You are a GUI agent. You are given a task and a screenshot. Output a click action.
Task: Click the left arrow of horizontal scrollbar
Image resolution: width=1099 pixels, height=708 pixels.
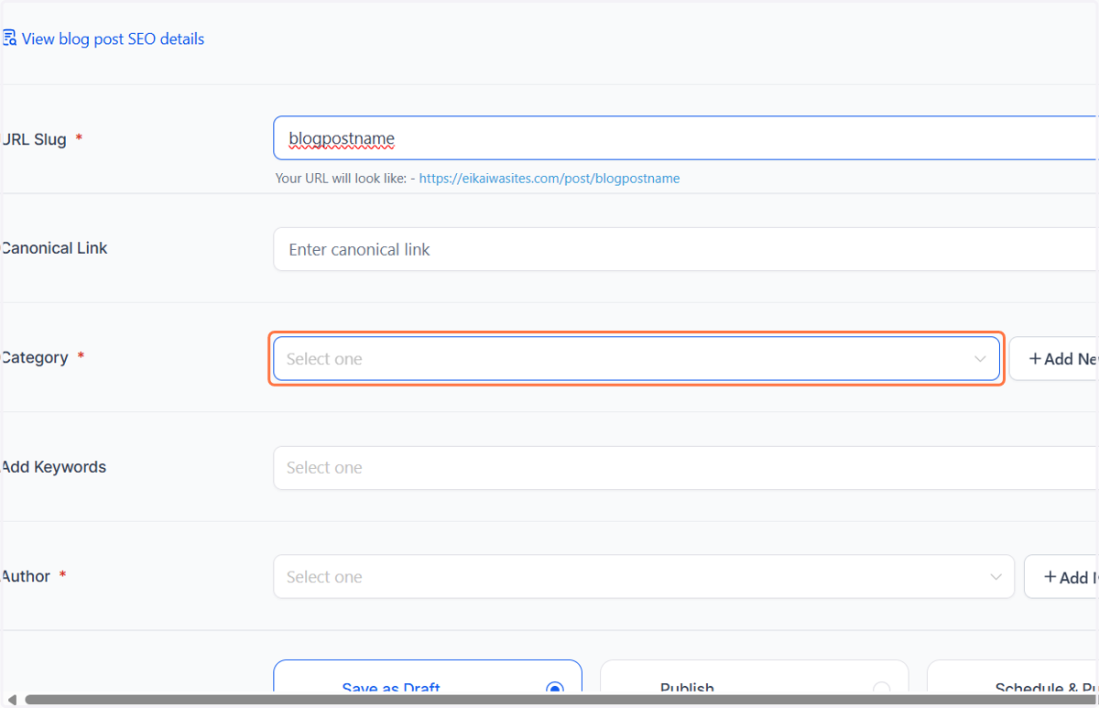[11, 700]
